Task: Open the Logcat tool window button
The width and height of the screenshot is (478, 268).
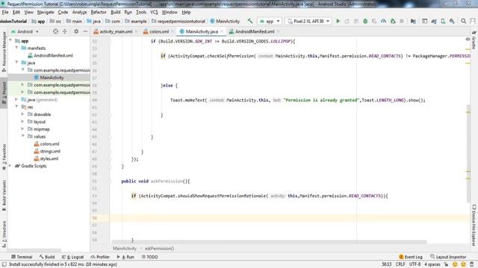Action: pyautogui.click(x=73, y=257)
